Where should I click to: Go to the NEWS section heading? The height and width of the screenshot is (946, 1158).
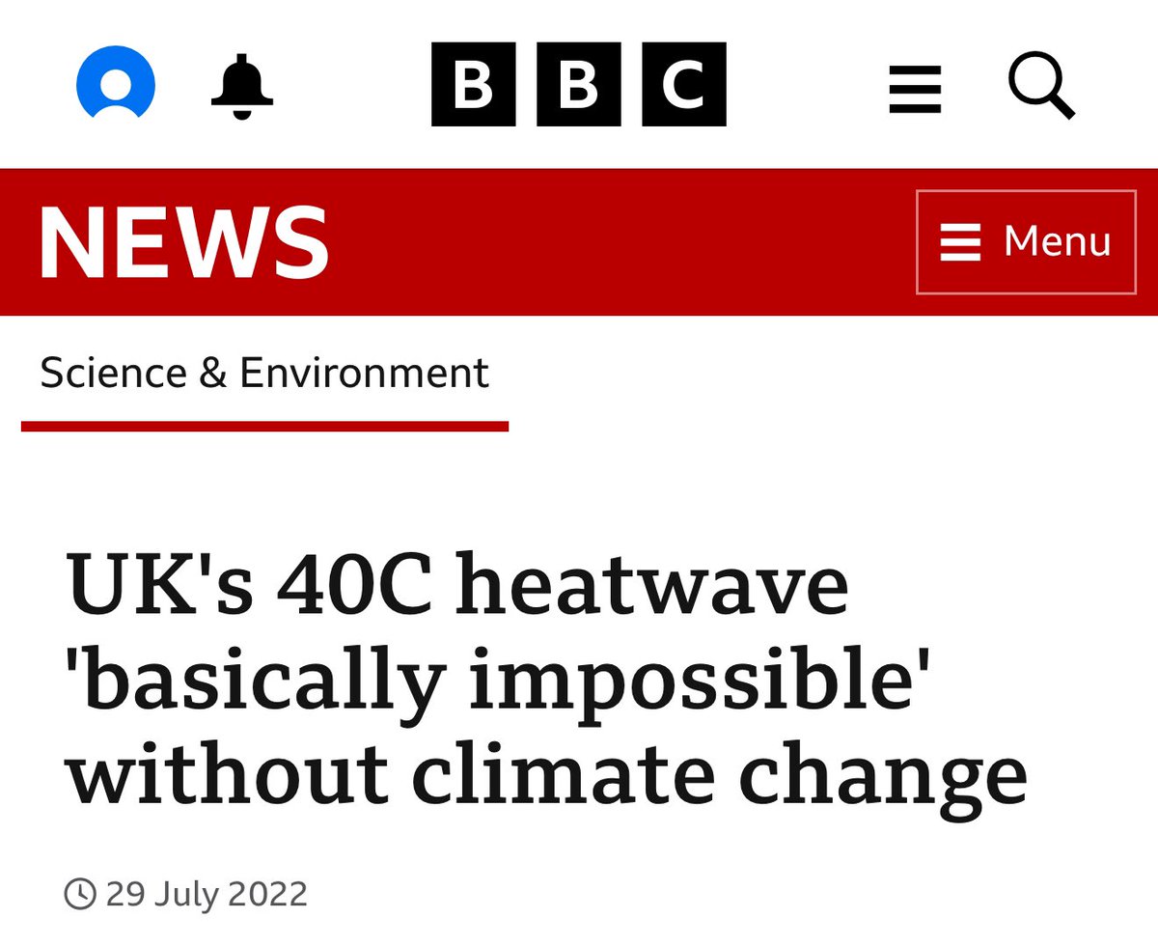pyautogui.click(x=183, y=241)
